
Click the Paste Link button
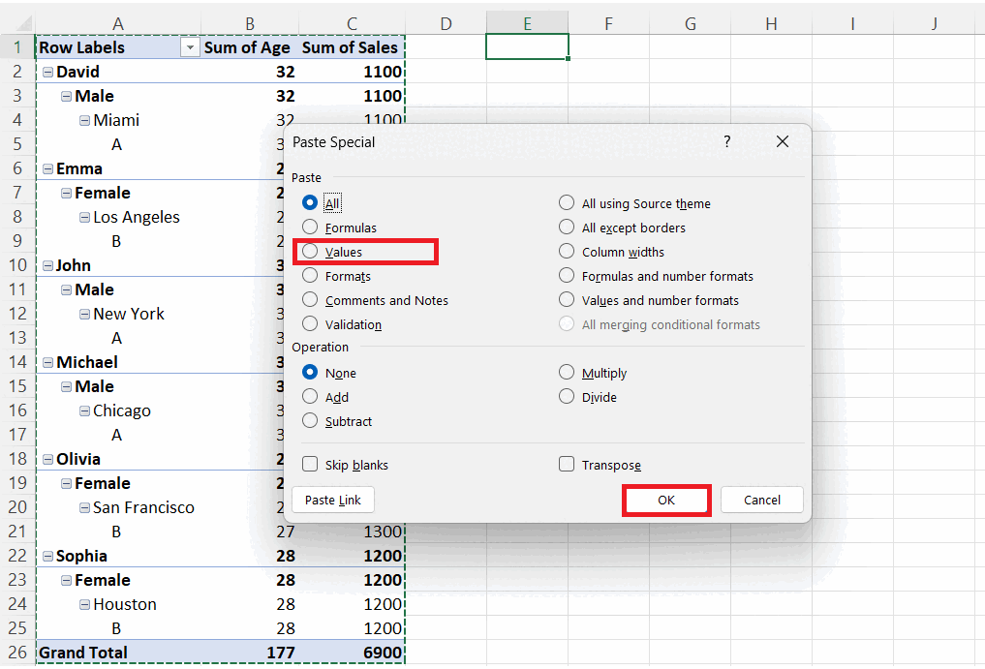click(332, 500)
